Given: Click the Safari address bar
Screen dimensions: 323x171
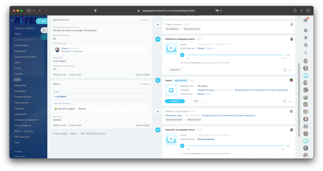Looking at the screenshot, I should (x=162, y=10).
